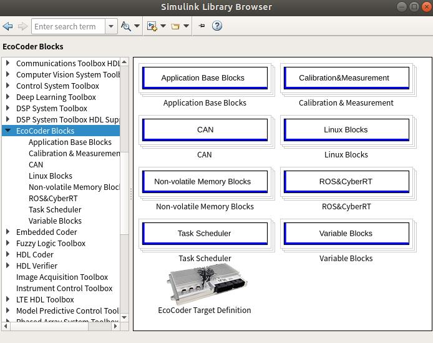433x343 pixels.
Task: Select EcoCoder Blocks in the tree
Action: (x=46, y=131)
